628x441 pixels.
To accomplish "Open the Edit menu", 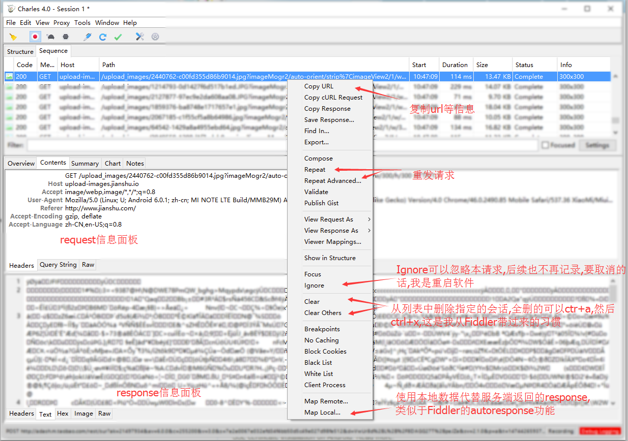I will pos(25,22).
